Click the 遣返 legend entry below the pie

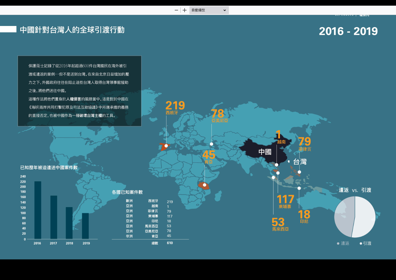pos(343,243)
